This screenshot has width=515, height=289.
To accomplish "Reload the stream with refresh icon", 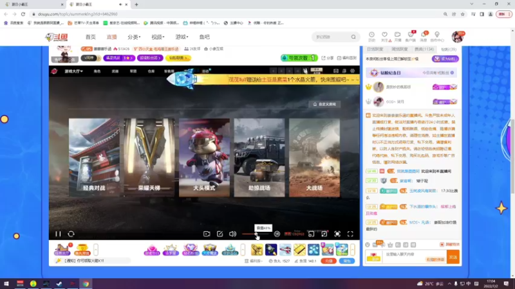I will click(x=71, y=234).
